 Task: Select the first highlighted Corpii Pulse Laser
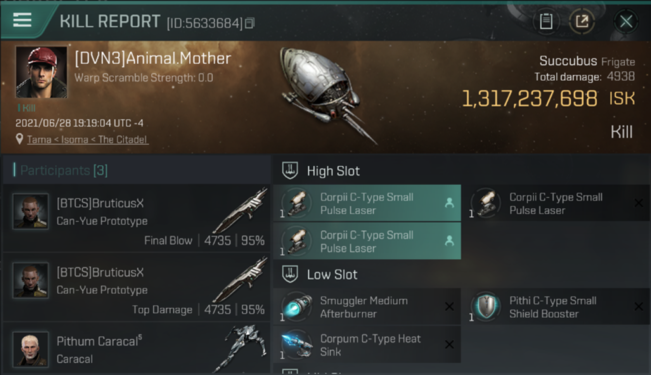pyautogui.click(x=367, y=203)
